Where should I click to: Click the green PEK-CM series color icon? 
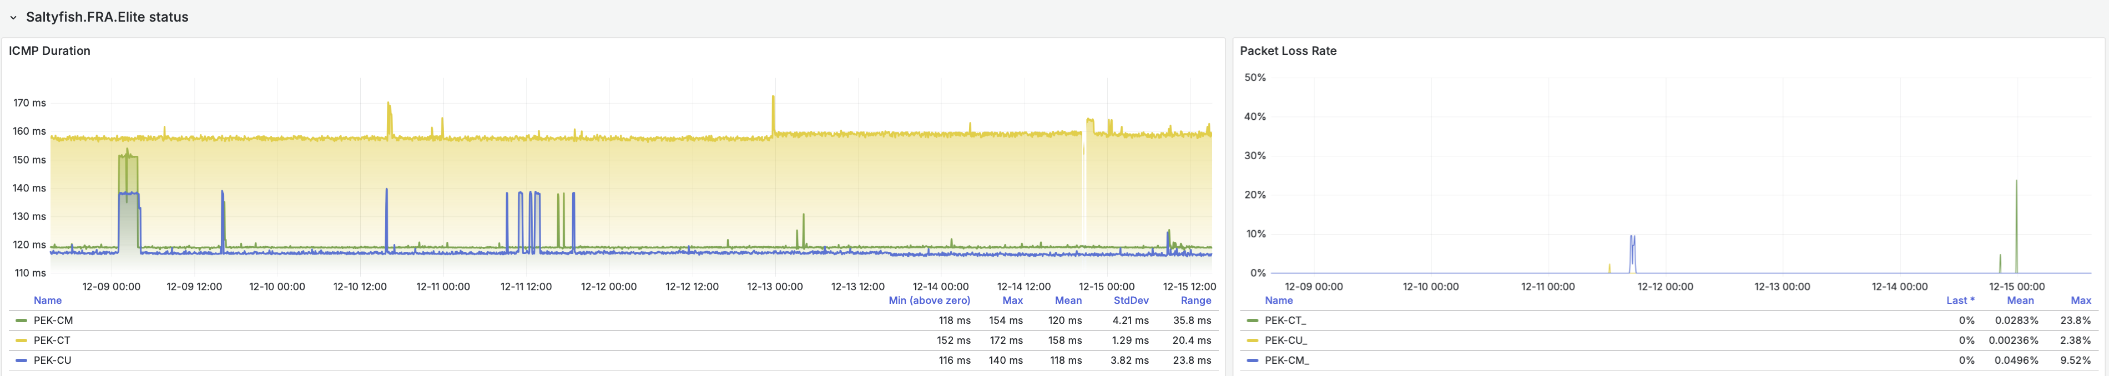pos(21,321)
